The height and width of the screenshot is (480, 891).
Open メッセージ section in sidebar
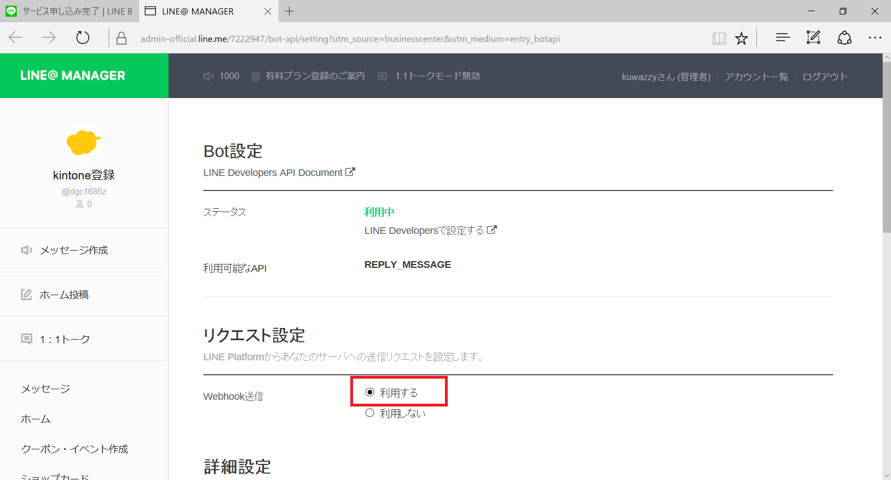click(x=46, y=389)
